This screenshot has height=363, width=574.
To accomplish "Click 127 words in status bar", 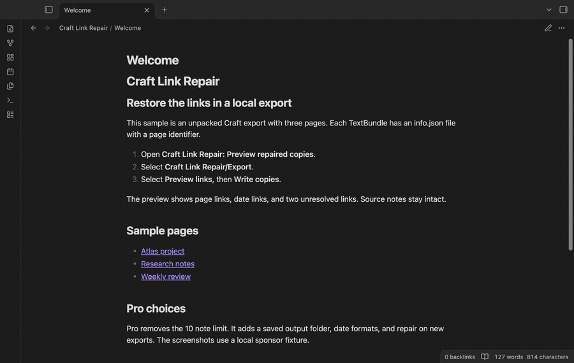I will click(x=508, y=357).
